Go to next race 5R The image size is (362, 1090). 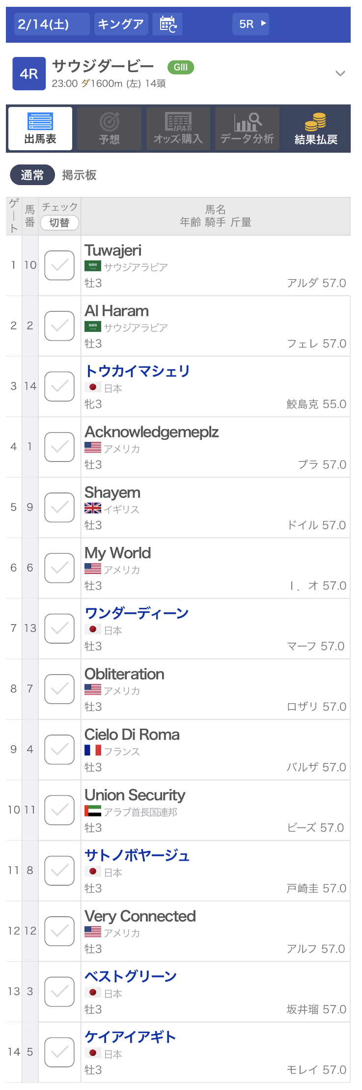[x=251, y=24]
